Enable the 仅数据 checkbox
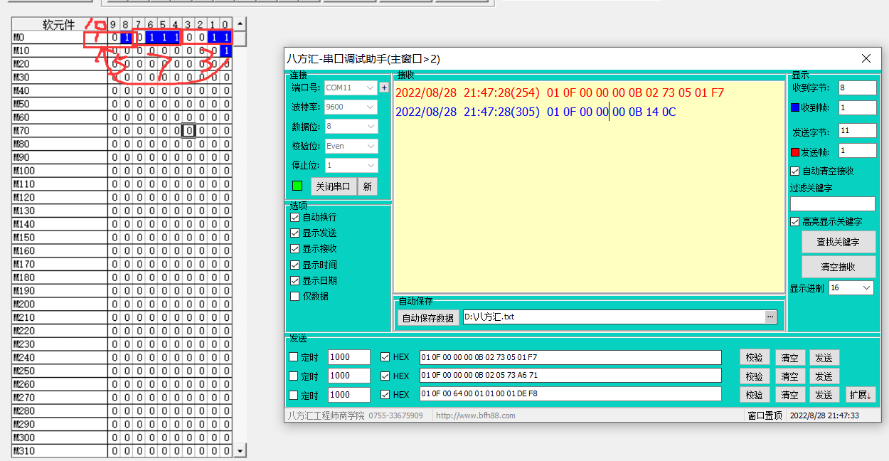This screenshot has width=889, height=461. coord(295,296)
